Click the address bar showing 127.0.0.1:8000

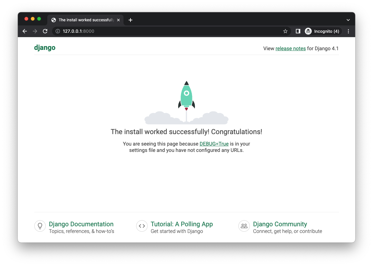click(x=171, y=31)
